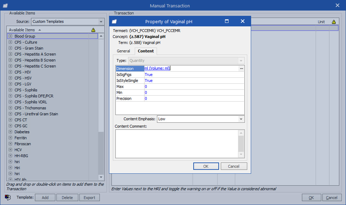Expand the CPS - Trichomonas tree item
Screen dimensions: 346x205
pos(10,108)
